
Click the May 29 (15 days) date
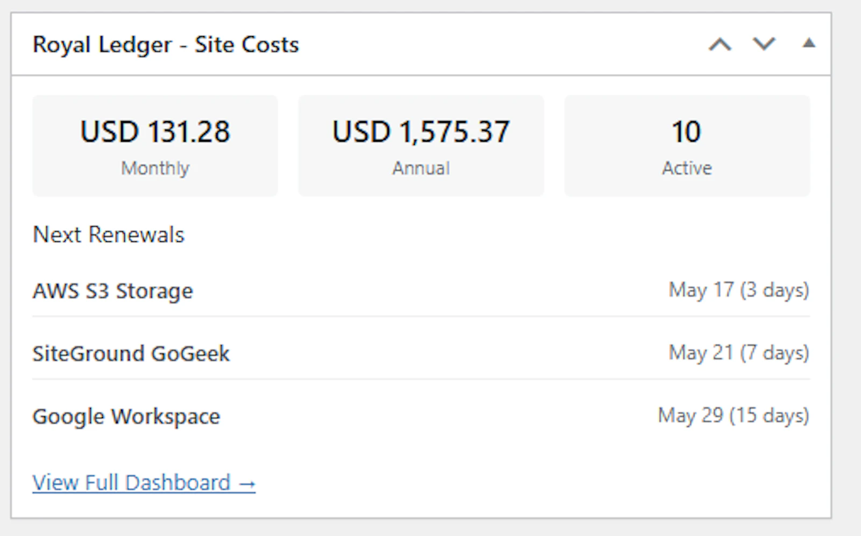click(733, 415)
